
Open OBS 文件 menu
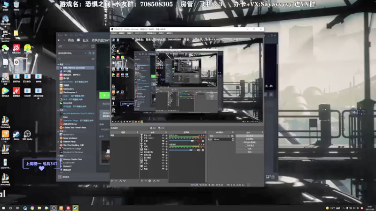click(114, 33)
